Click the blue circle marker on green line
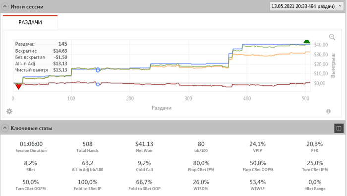 click(x=98, y=70)
